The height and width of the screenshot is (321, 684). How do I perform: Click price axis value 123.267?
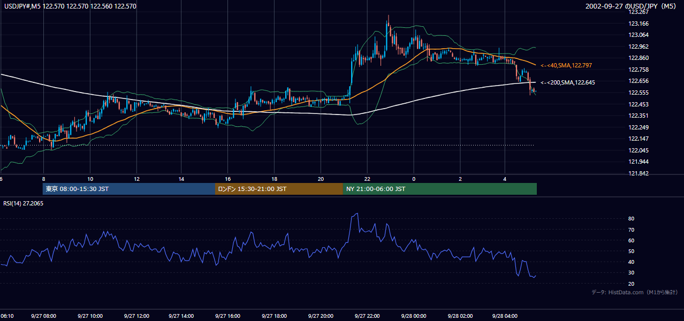point(639,12)
